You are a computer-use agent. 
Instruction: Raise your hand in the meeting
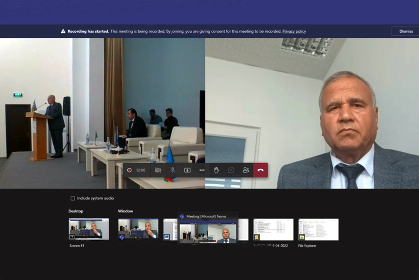pyautogui.click(x=216, y=170)
